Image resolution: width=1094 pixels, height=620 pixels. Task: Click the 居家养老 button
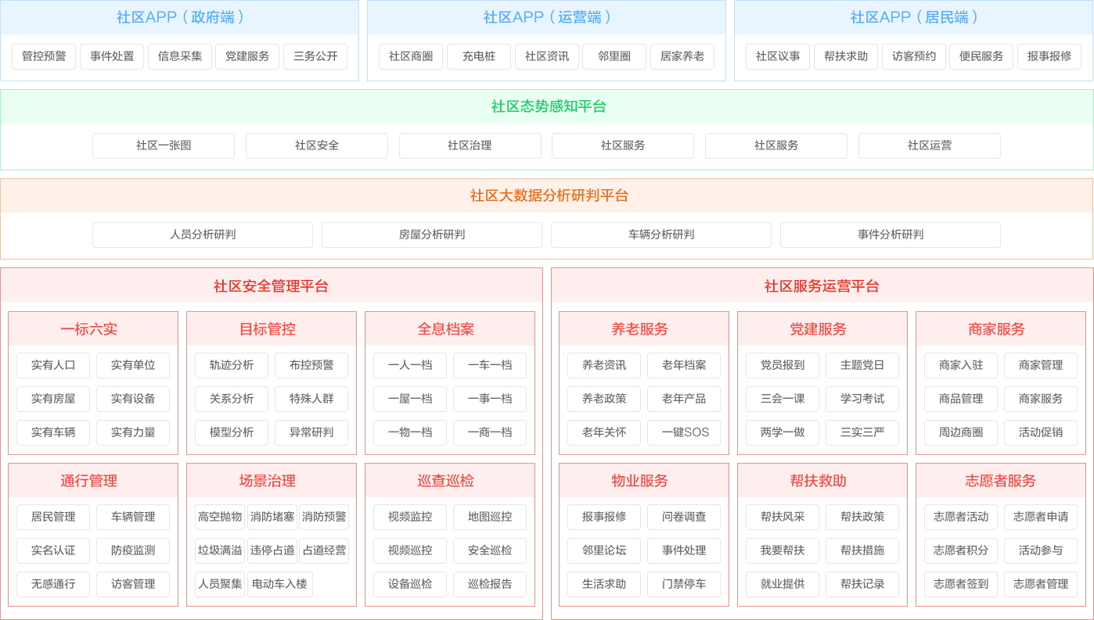[x=682, y=56]
